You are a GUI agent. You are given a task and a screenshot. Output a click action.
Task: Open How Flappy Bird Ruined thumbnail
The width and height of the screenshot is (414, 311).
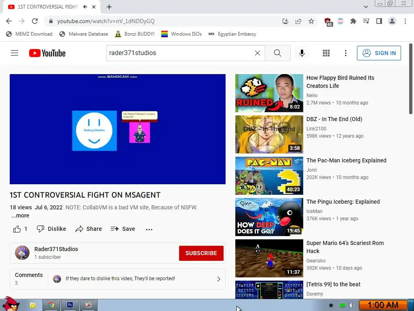(269, 93)
